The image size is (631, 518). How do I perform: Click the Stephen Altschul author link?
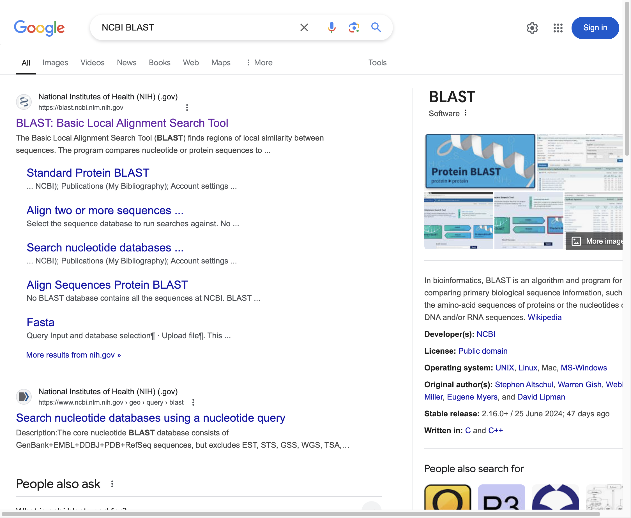point(524,384)
